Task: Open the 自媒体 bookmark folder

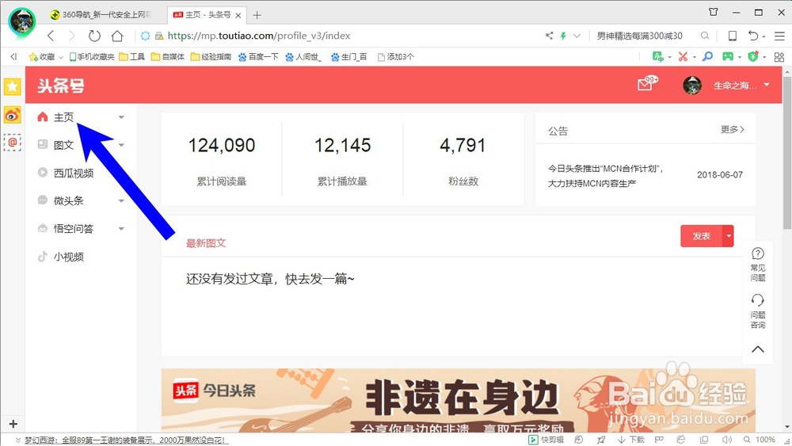Action: (x=168, y=57)
